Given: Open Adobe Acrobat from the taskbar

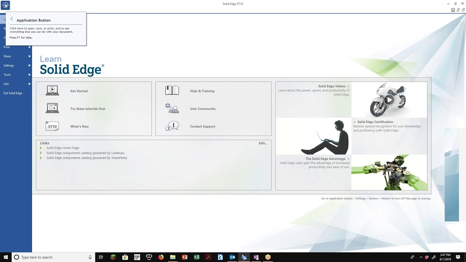Looking at the screenshot, I should (208, 257).
